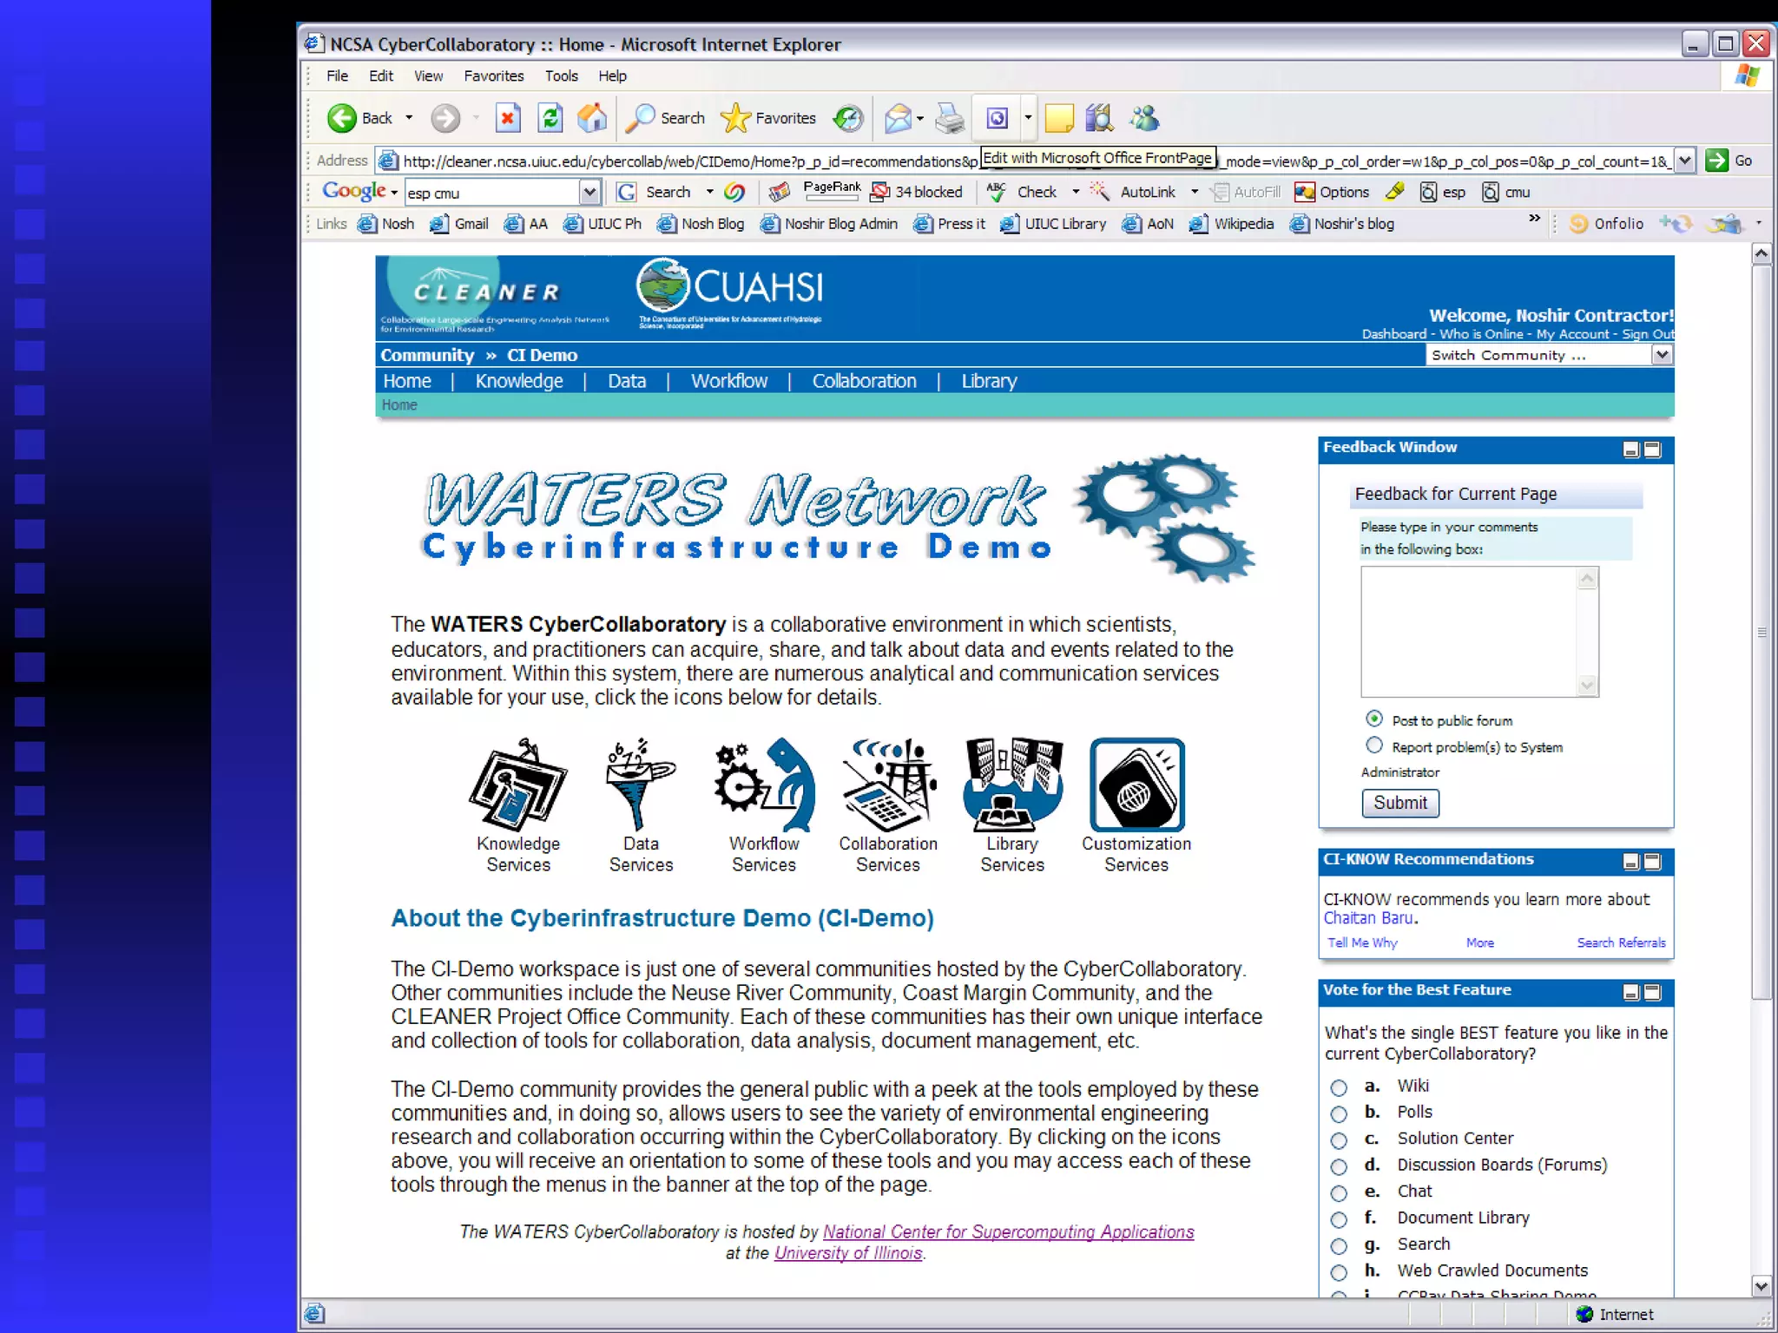Viewport: 1778px width, 1333px height.
Task: Expand the Google toolbar search box dropdown
Action: 589,192
